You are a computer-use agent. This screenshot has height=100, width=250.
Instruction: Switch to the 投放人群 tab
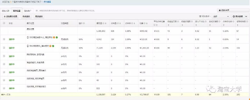5,11
